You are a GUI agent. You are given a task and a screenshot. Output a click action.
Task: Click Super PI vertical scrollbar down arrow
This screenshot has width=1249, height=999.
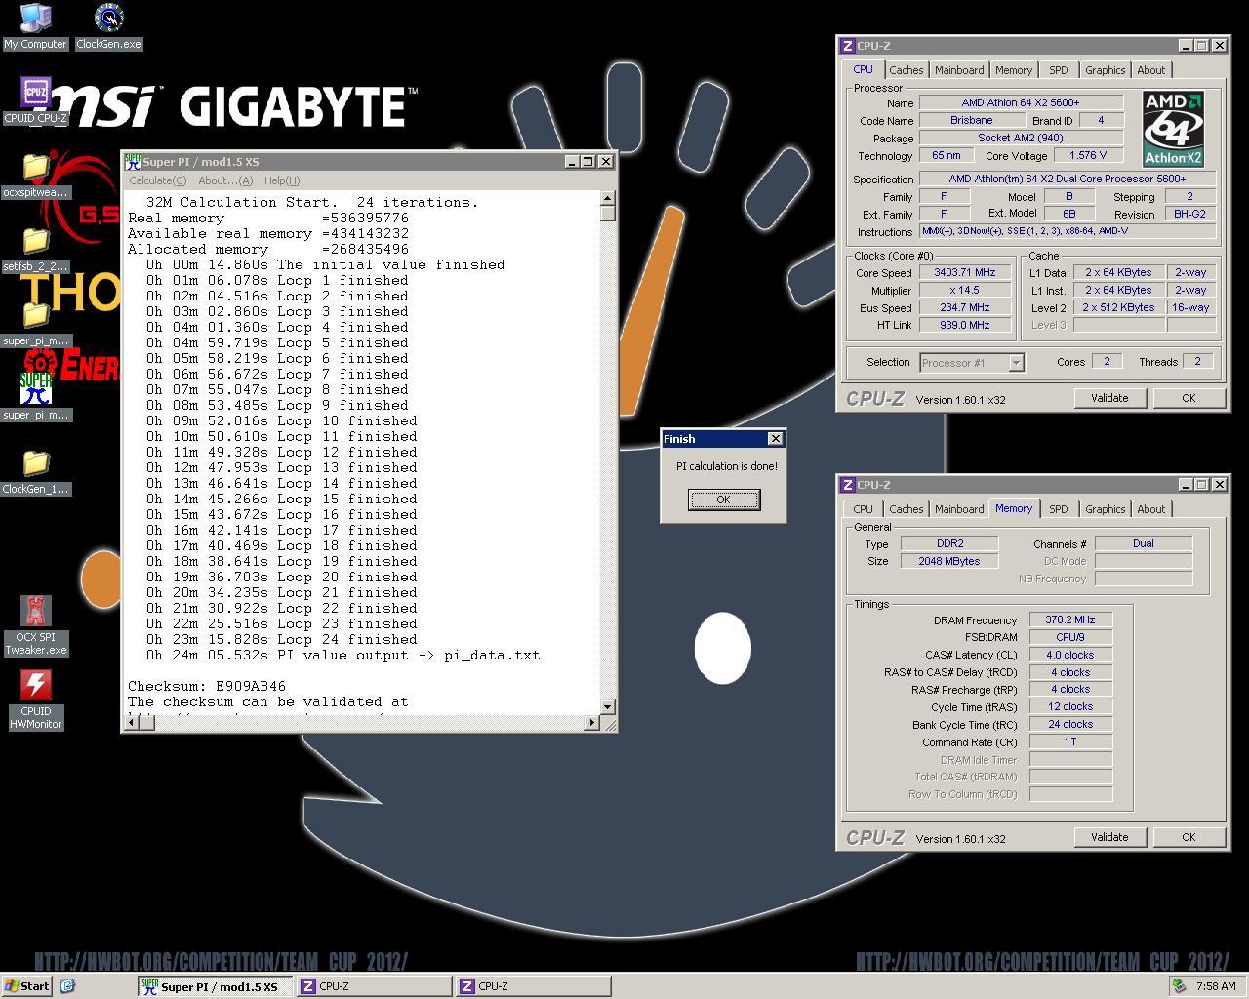pyautogui.click(x=608, y=706)
